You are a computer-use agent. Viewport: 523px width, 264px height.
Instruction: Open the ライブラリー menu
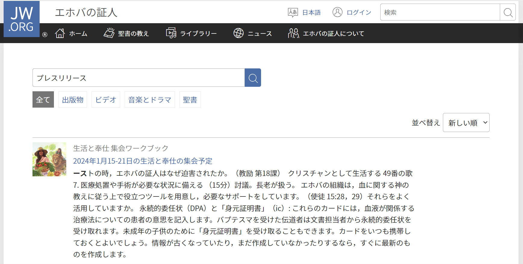[198, 33]
